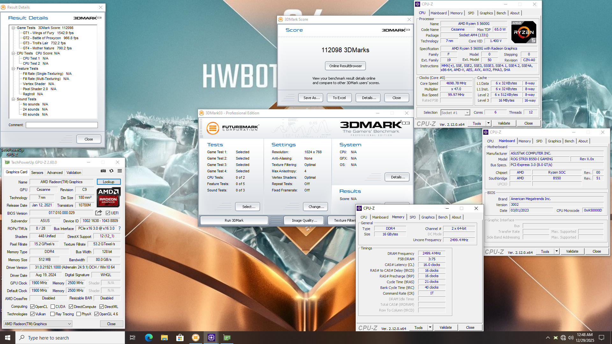Click the GPU-Z screenshot camera icon
Screen dimensions: 612x344
coord(103,171)
